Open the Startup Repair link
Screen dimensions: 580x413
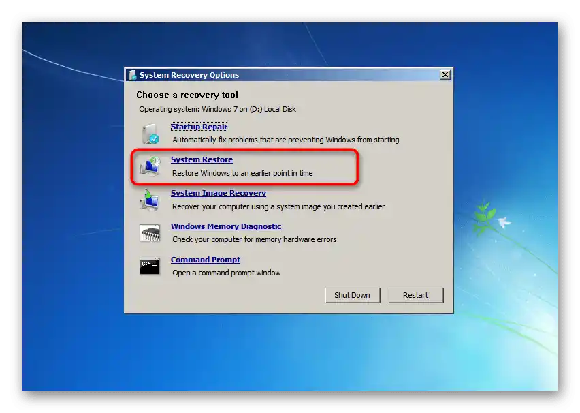[199, 127]
